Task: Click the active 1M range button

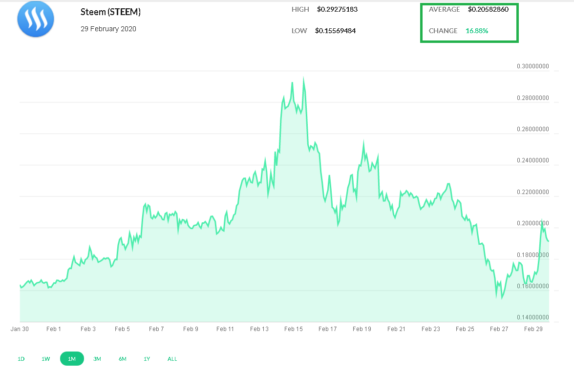Action: tap(71, 358)
